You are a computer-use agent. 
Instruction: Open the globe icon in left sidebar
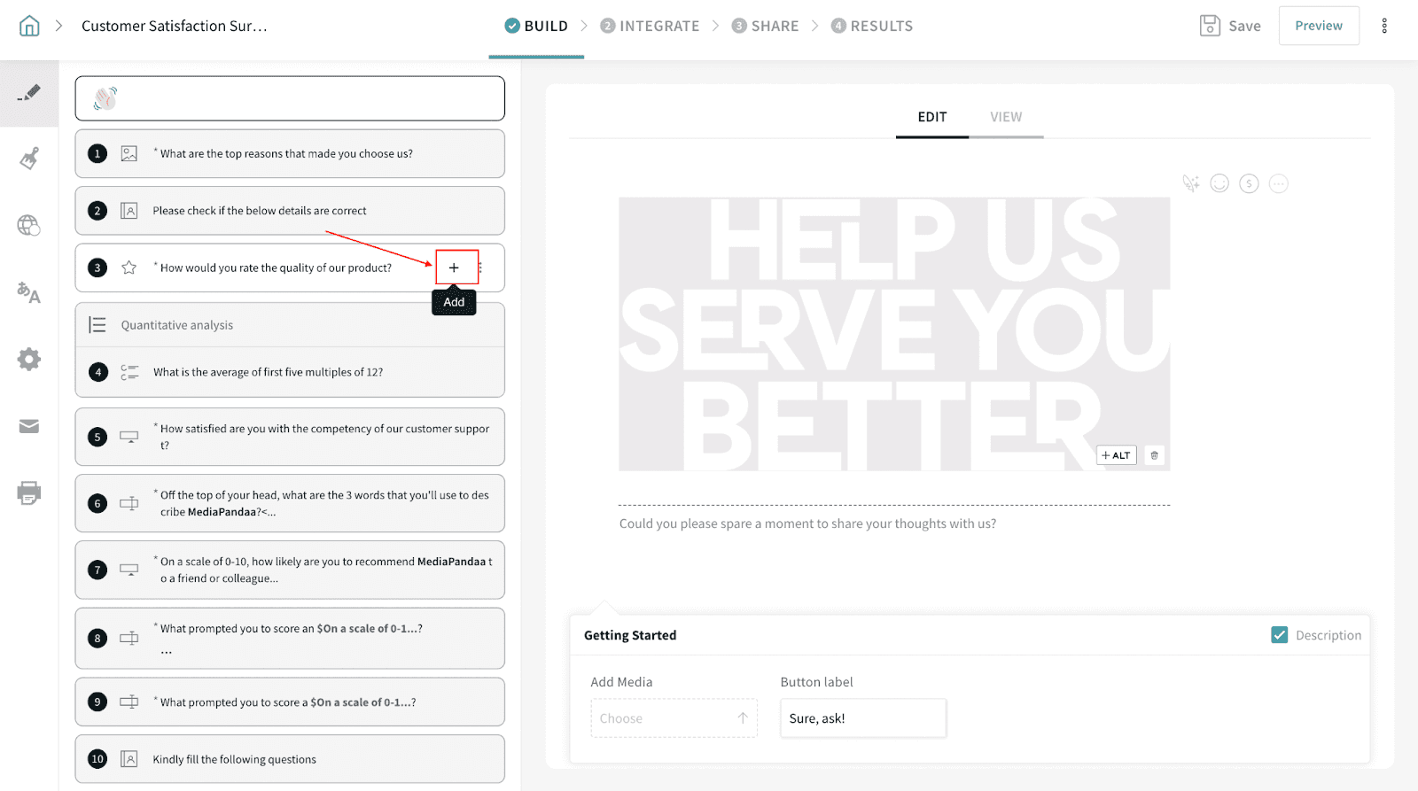(29, 226)
